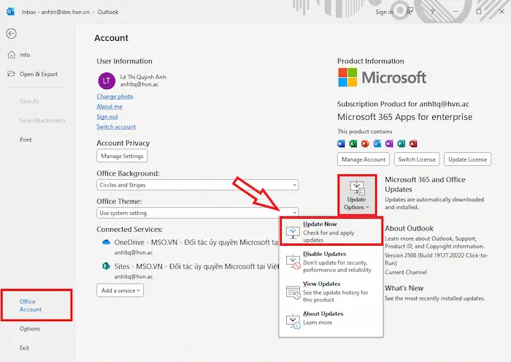The width and height of the screenshot is (511, 362).
Task: Click the Open & Export folder icon
Action: tap(11, 74)
